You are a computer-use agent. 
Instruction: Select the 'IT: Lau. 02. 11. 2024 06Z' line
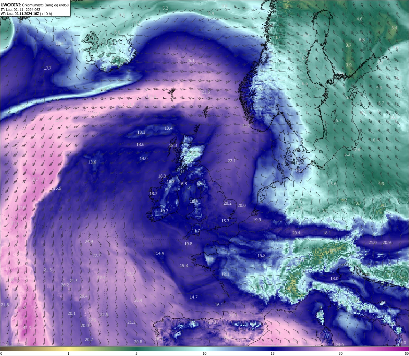20,10
